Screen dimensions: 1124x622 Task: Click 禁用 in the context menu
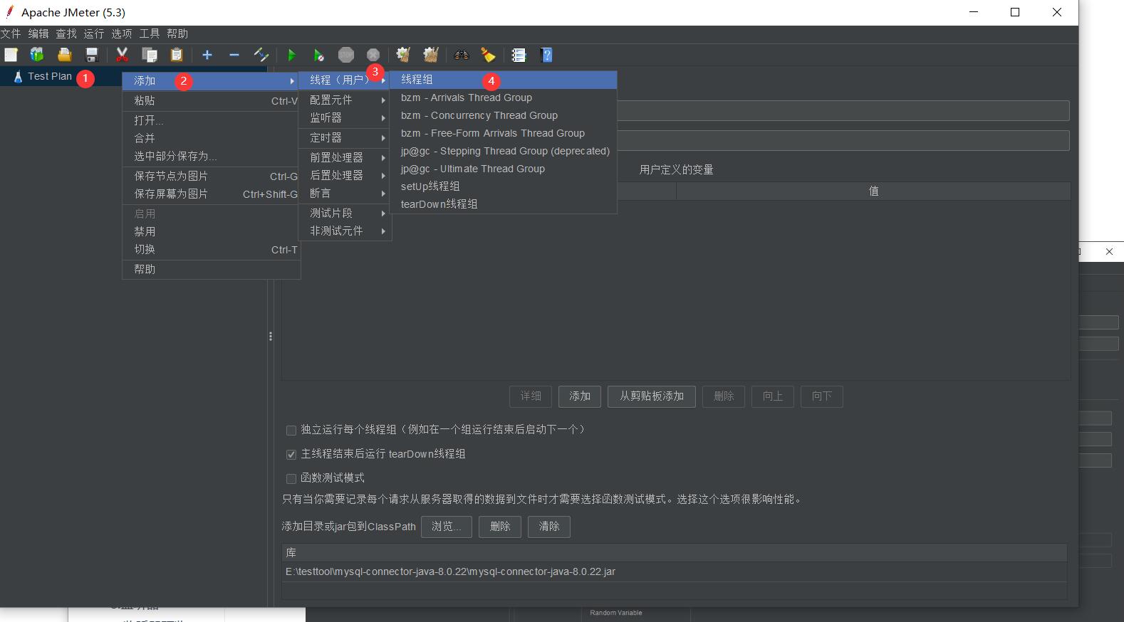tap(212, 232)
